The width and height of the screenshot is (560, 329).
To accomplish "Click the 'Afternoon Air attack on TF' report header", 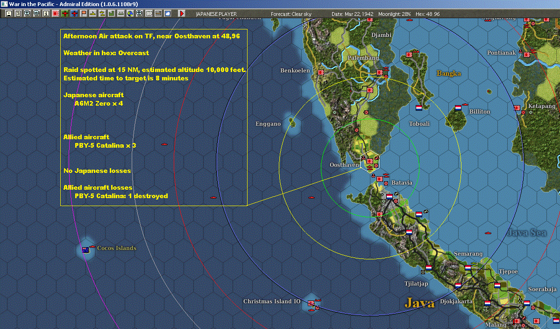I will click(151, 36).
